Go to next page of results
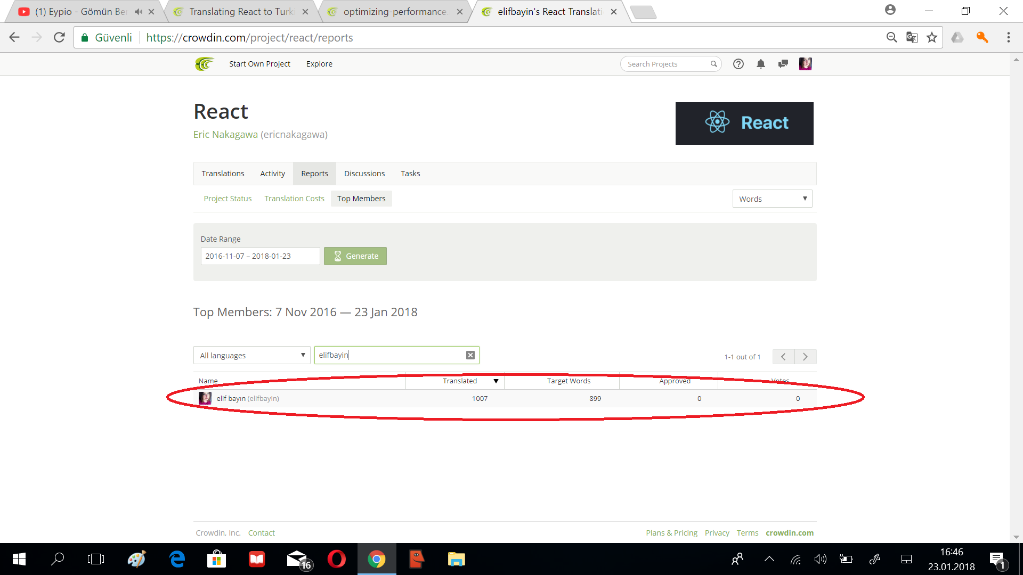Screen dimensions: 1023x575 [806, 357]
